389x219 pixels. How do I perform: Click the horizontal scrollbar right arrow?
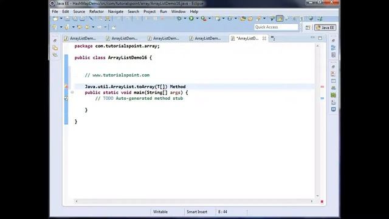312,201
